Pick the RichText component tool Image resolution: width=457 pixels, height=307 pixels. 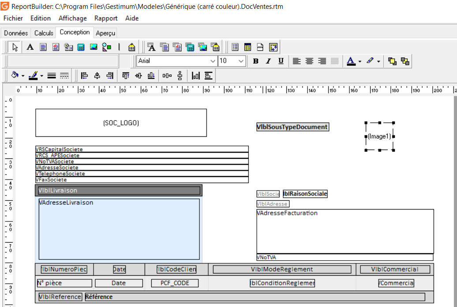(56, 47)
